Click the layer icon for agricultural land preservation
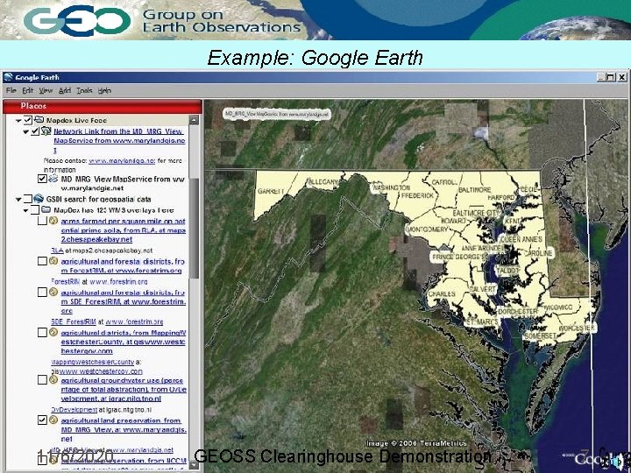The image size is (631, 473). tap(53, 420)
